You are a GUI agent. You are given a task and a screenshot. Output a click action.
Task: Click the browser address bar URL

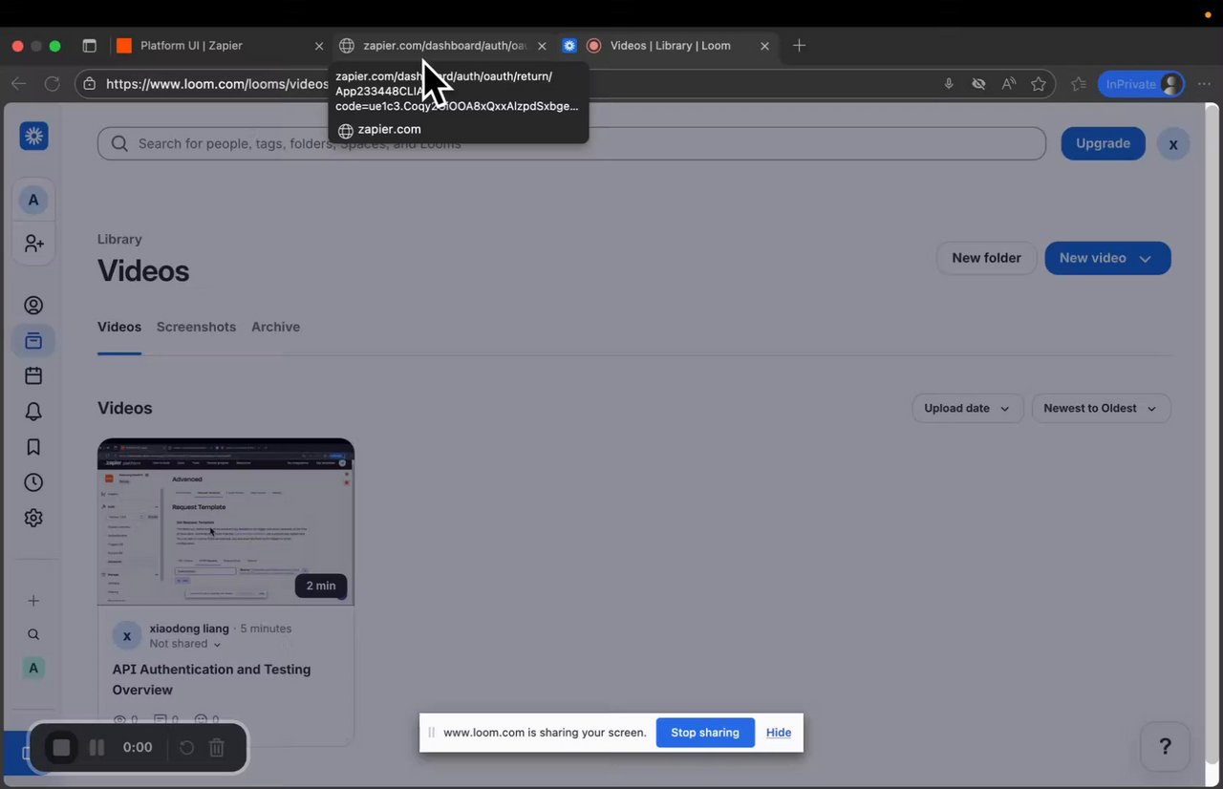pyautogui.click(x=217, y=84)
